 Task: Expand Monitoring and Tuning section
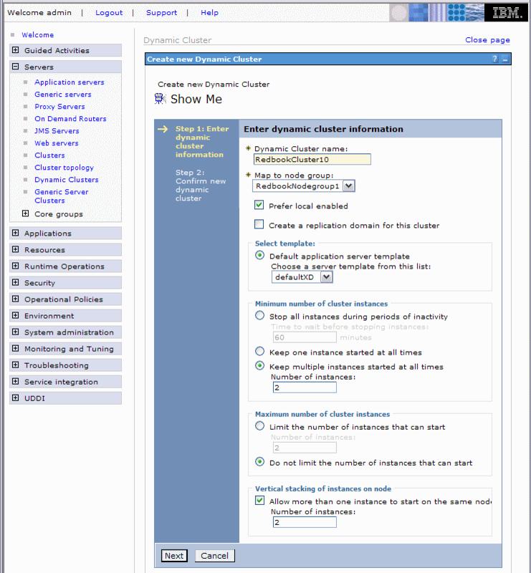15,348
